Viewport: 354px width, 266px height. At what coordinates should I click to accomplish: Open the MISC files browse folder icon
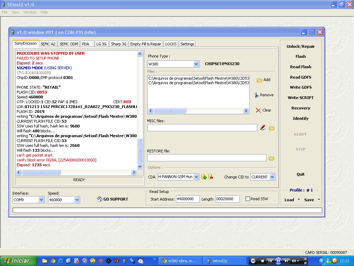pyautogui.click(x=272, y=128)
